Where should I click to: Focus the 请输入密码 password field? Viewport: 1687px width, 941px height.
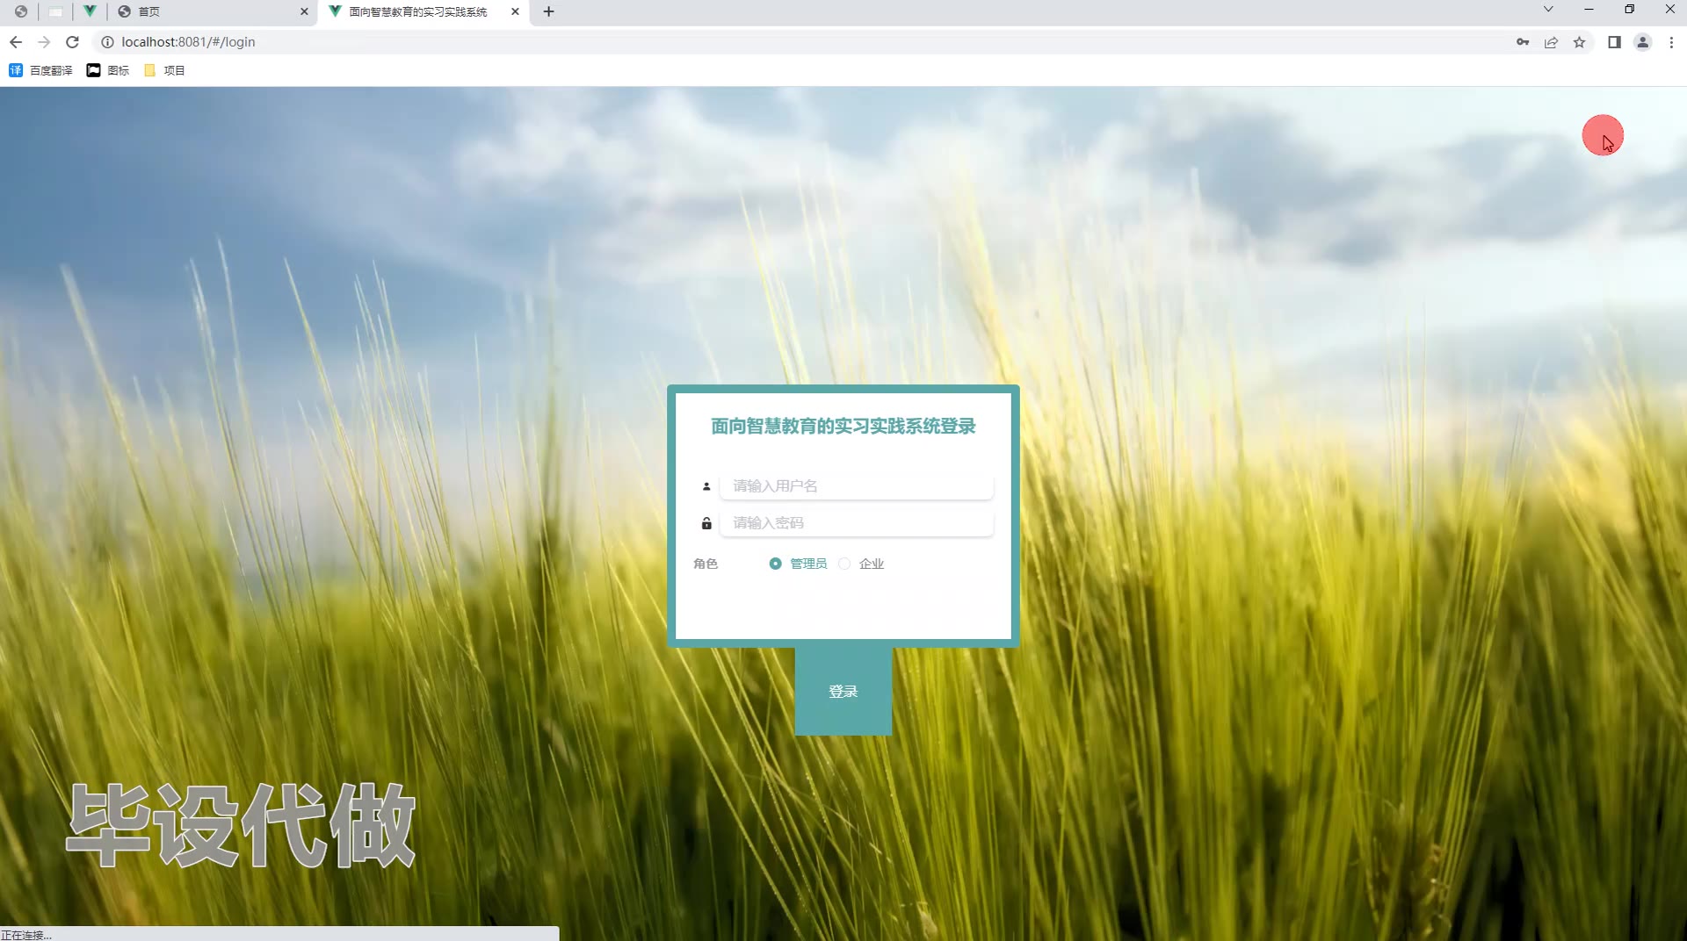(857, 522)
